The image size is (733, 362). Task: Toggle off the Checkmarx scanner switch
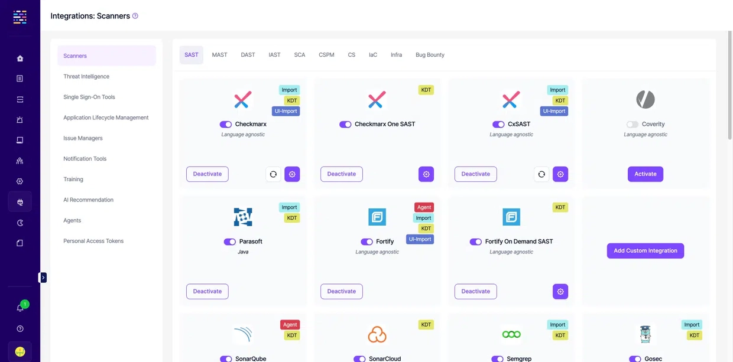tap(225, 125)
